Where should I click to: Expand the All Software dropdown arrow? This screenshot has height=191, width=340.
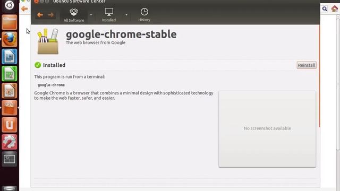(91, 15)
